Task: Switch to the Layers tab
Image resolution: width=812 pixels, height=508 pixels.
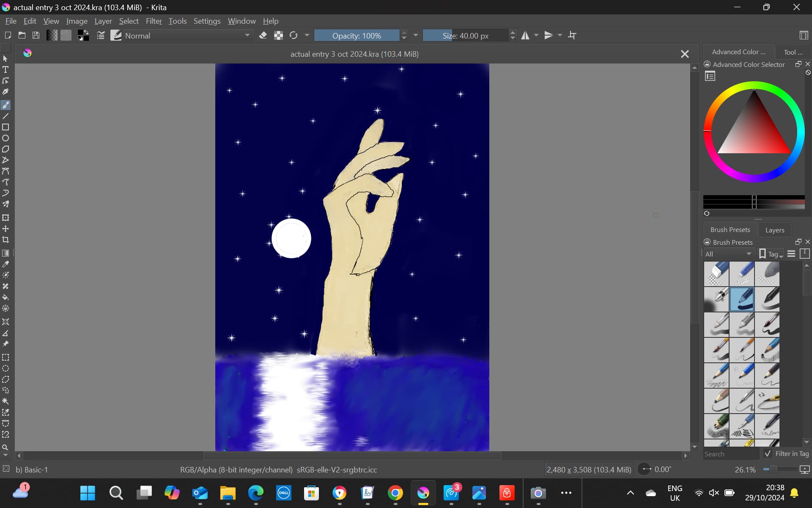Action: click(774, 230)
